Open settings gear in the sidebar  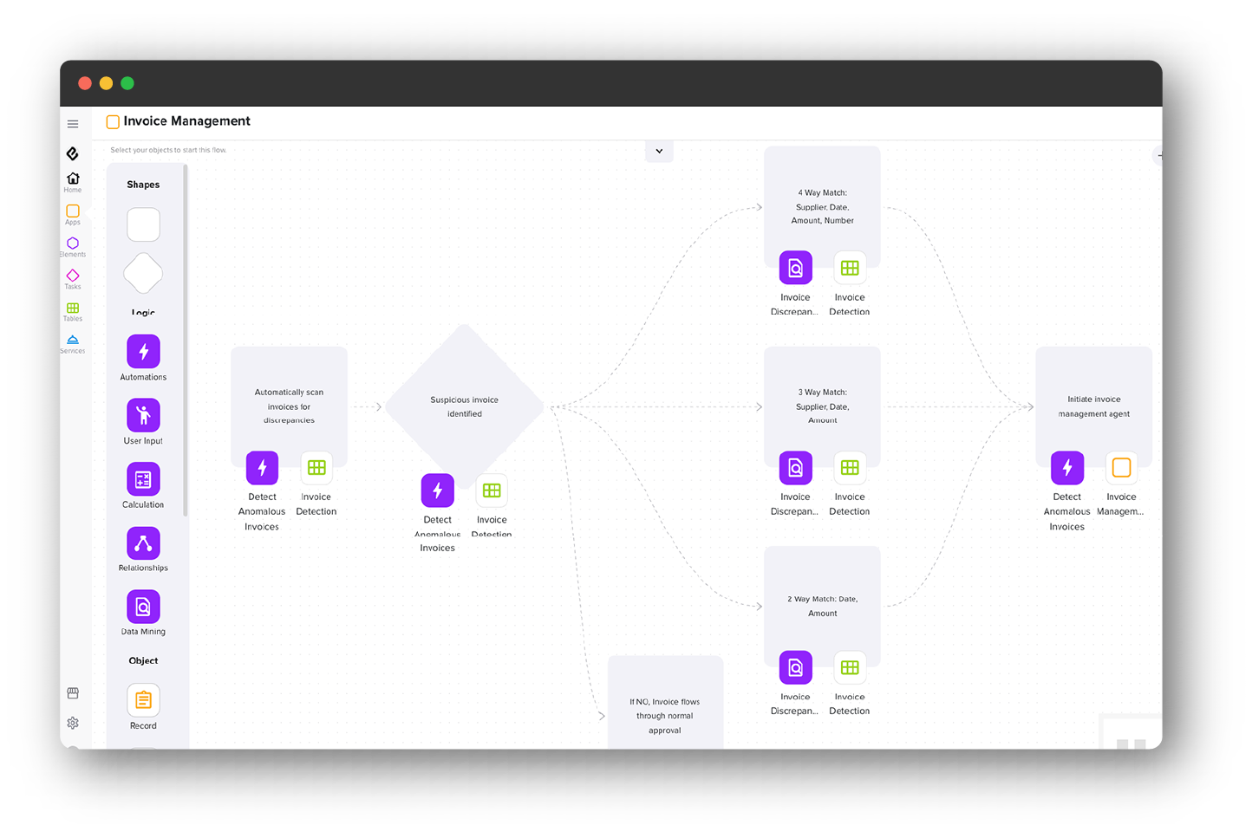point(73,723)
